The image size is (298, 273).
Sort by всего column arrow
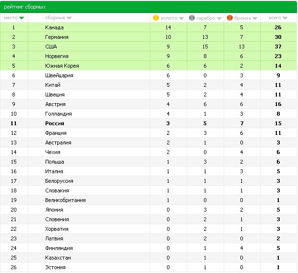285,18
